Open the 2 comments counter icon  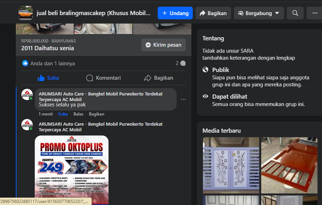pos(180,63)
